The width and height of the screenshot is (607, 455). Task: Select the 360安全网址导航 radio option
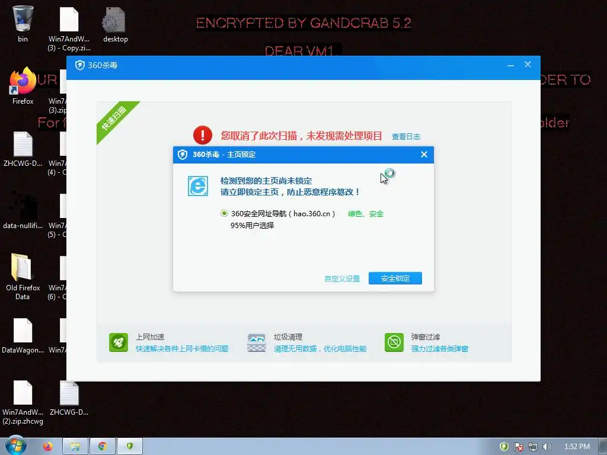224,213
